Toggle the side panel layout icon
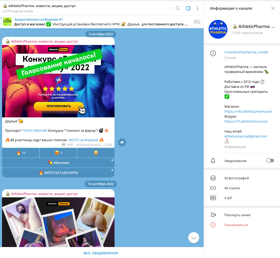 [188, 8]
